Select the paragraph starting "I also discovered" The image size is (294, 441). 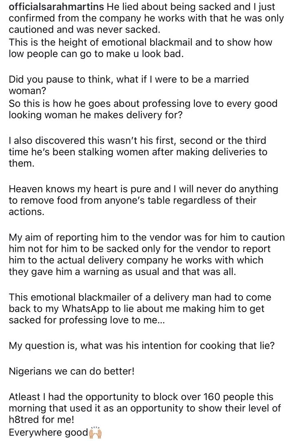(138, 152)
